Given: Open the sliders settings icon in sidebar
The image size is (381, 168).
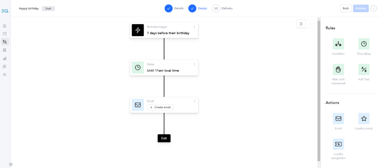Looking at the screenshot, I should [5, 74].
